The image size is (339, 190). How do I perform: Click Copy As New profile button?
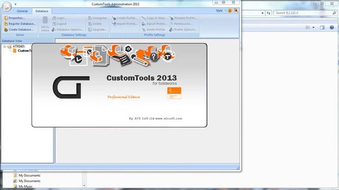pyautogui.click(x=154, y=18)
